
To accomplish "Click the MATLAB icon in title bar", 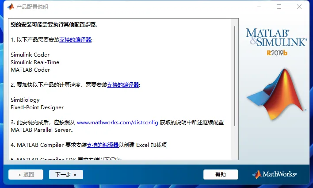I will point(11,7).
